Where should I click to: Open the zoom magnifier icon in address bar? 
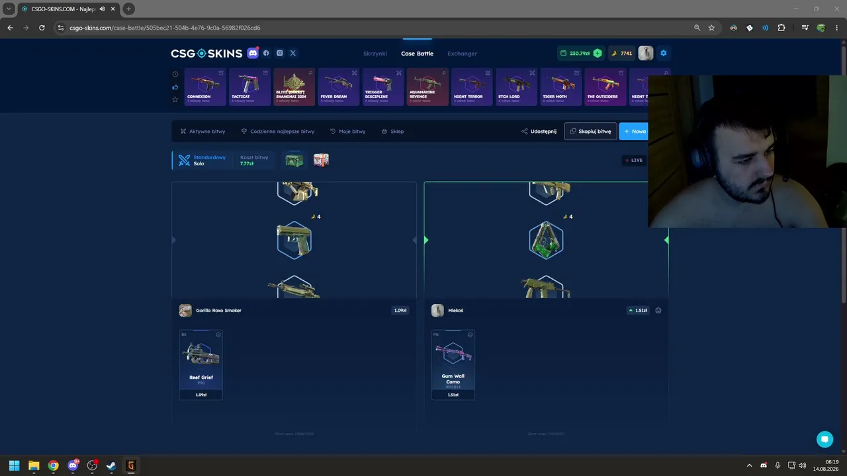pos(697,28)
